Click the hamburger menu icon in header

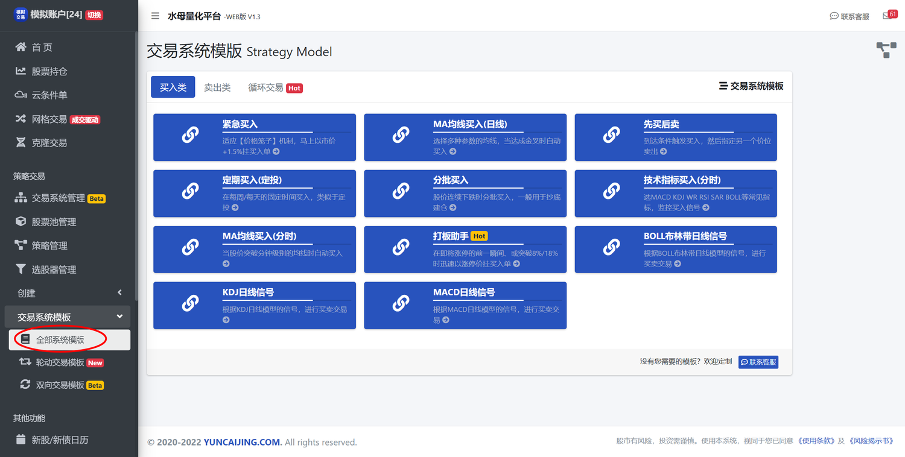tap(155, 16)
